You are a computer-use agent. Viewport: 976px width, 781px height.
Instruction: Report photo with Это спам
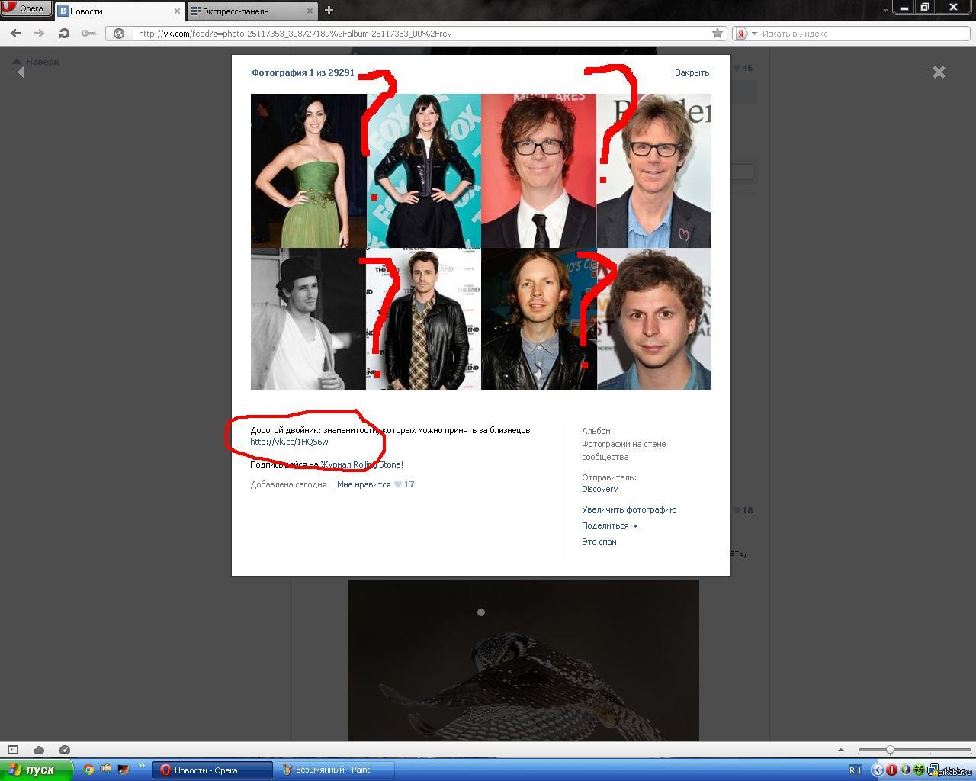pos(599,542)
